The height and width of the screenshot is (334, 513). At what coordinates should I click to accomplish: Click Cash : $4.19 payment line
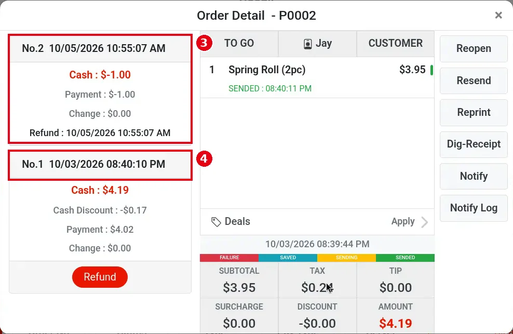[x=100, y=190]
